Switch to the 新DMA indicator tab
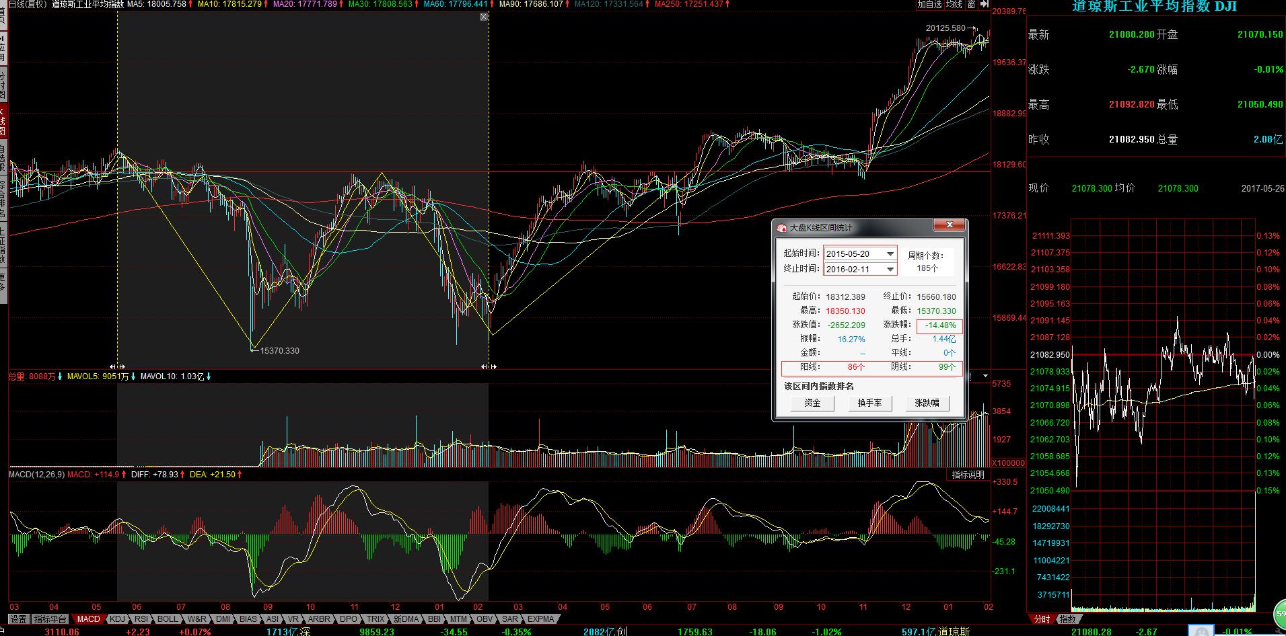 [x=406, y=619]
